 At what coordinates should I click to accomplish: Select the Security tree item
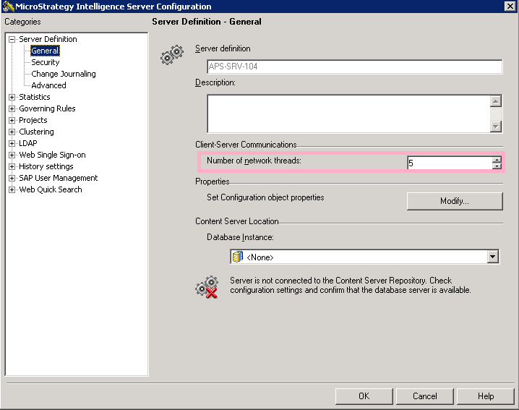click(45, 62)
